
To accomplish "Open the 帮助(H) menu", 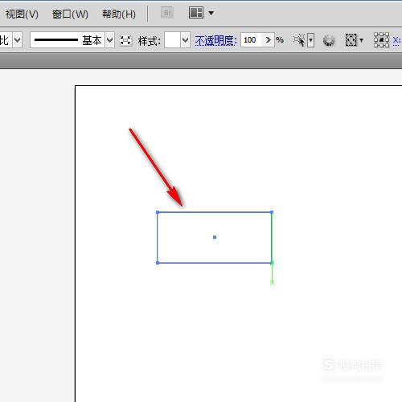I will [119, 14].
